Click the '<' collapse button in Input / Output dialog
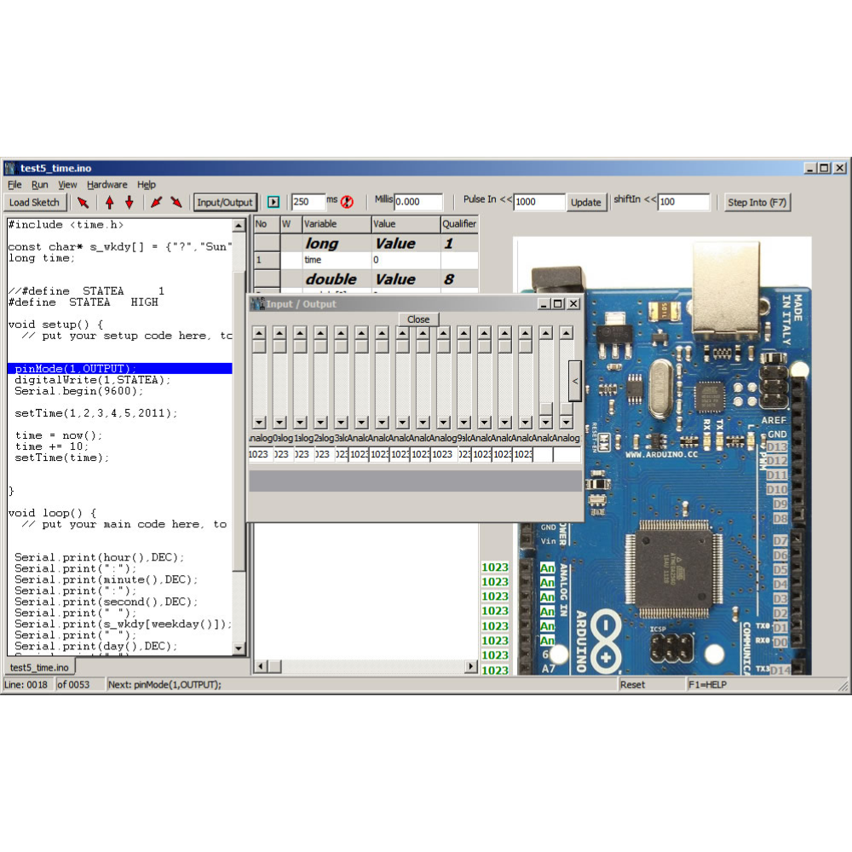Image resolution: width=852 pixels, height=852 pixels. [x=575, y=381]
